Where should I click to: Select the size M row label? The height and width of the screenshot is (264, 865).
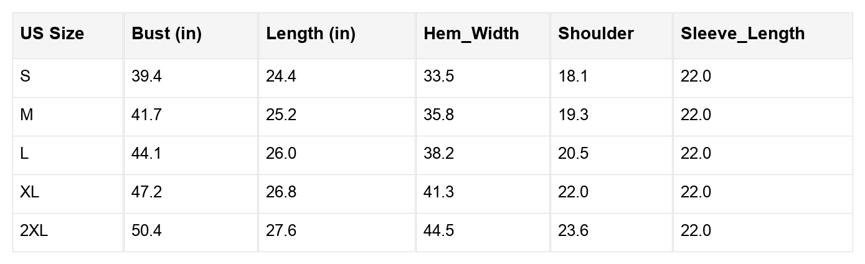26,115
